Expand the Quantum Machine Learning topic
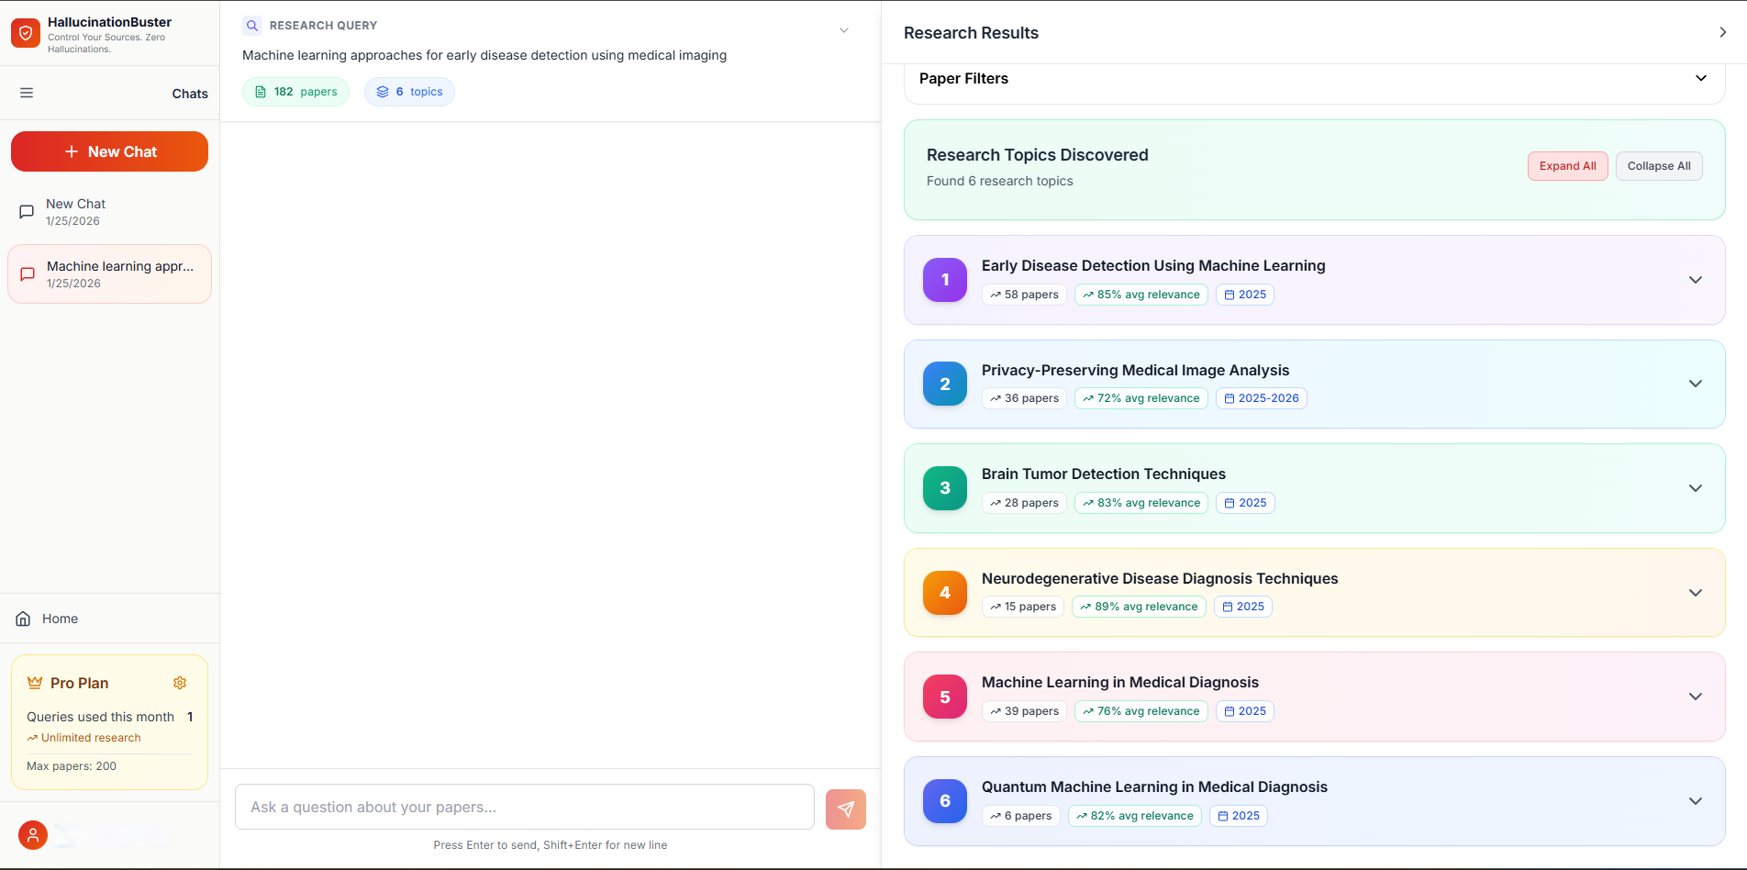 tap(1695, 800)
